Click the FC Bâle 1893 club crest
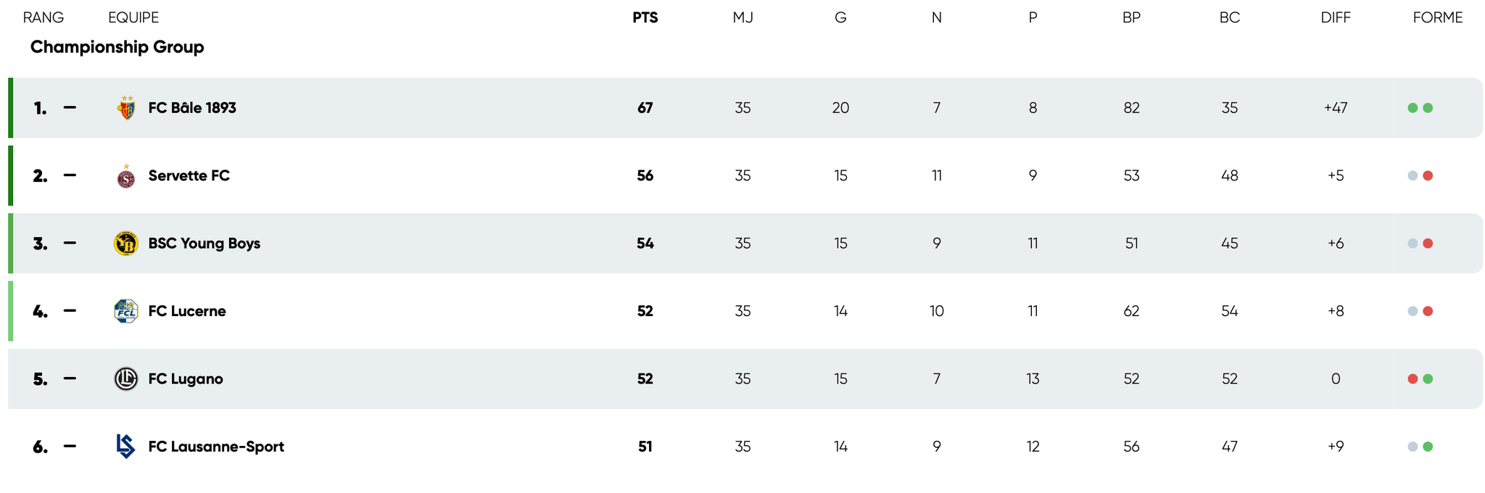 (125, 107)
